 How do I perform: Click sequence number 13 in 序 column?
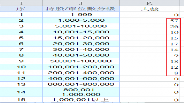tap(21, 84)
